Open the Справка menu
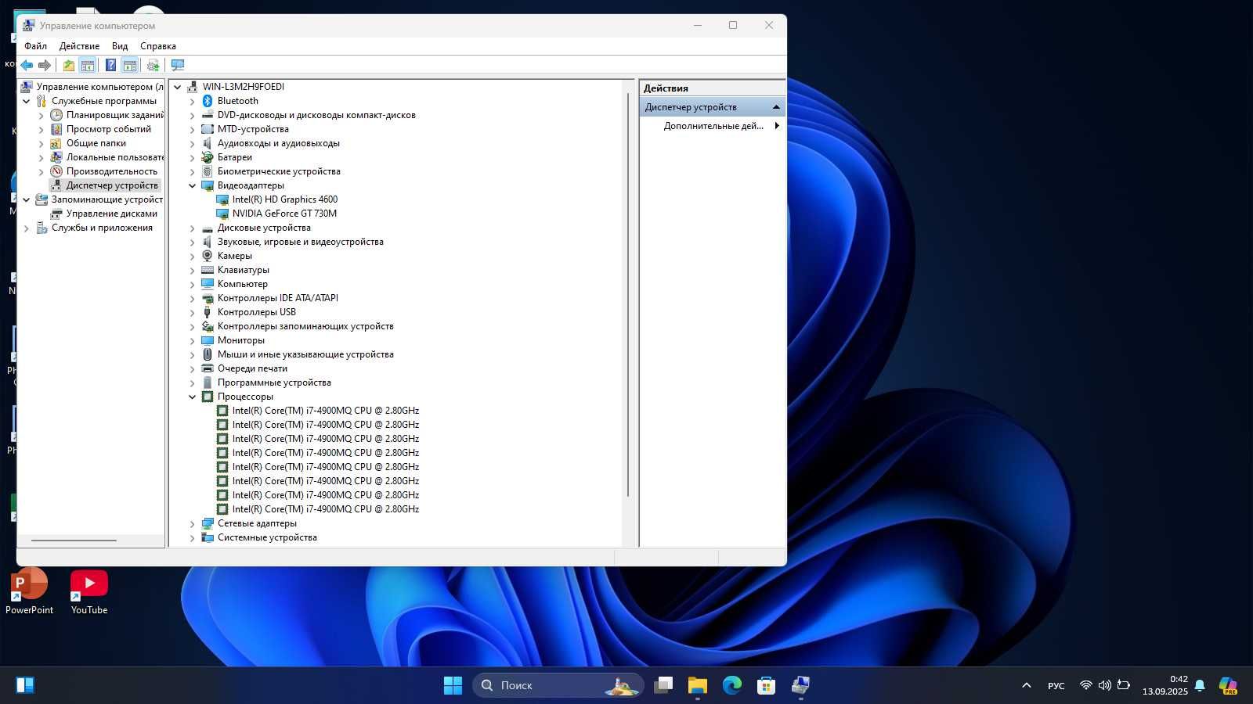This screenshot has width=1253, height=704. click(157, 46)
